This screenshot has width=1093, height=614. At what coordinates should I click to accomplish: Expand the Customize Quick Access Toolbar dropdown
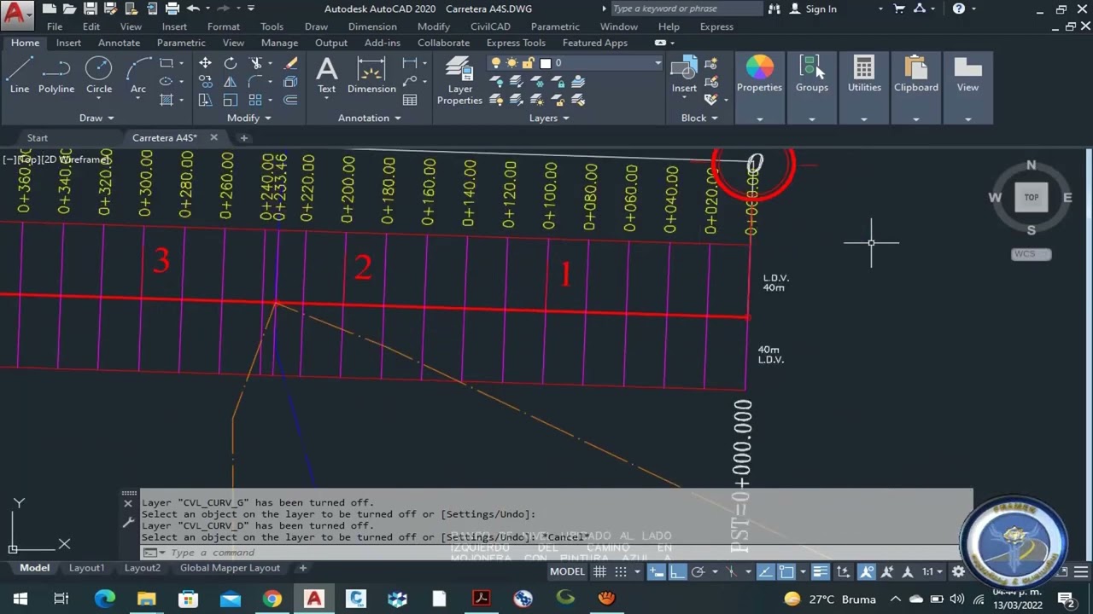[x=250, y=9]
